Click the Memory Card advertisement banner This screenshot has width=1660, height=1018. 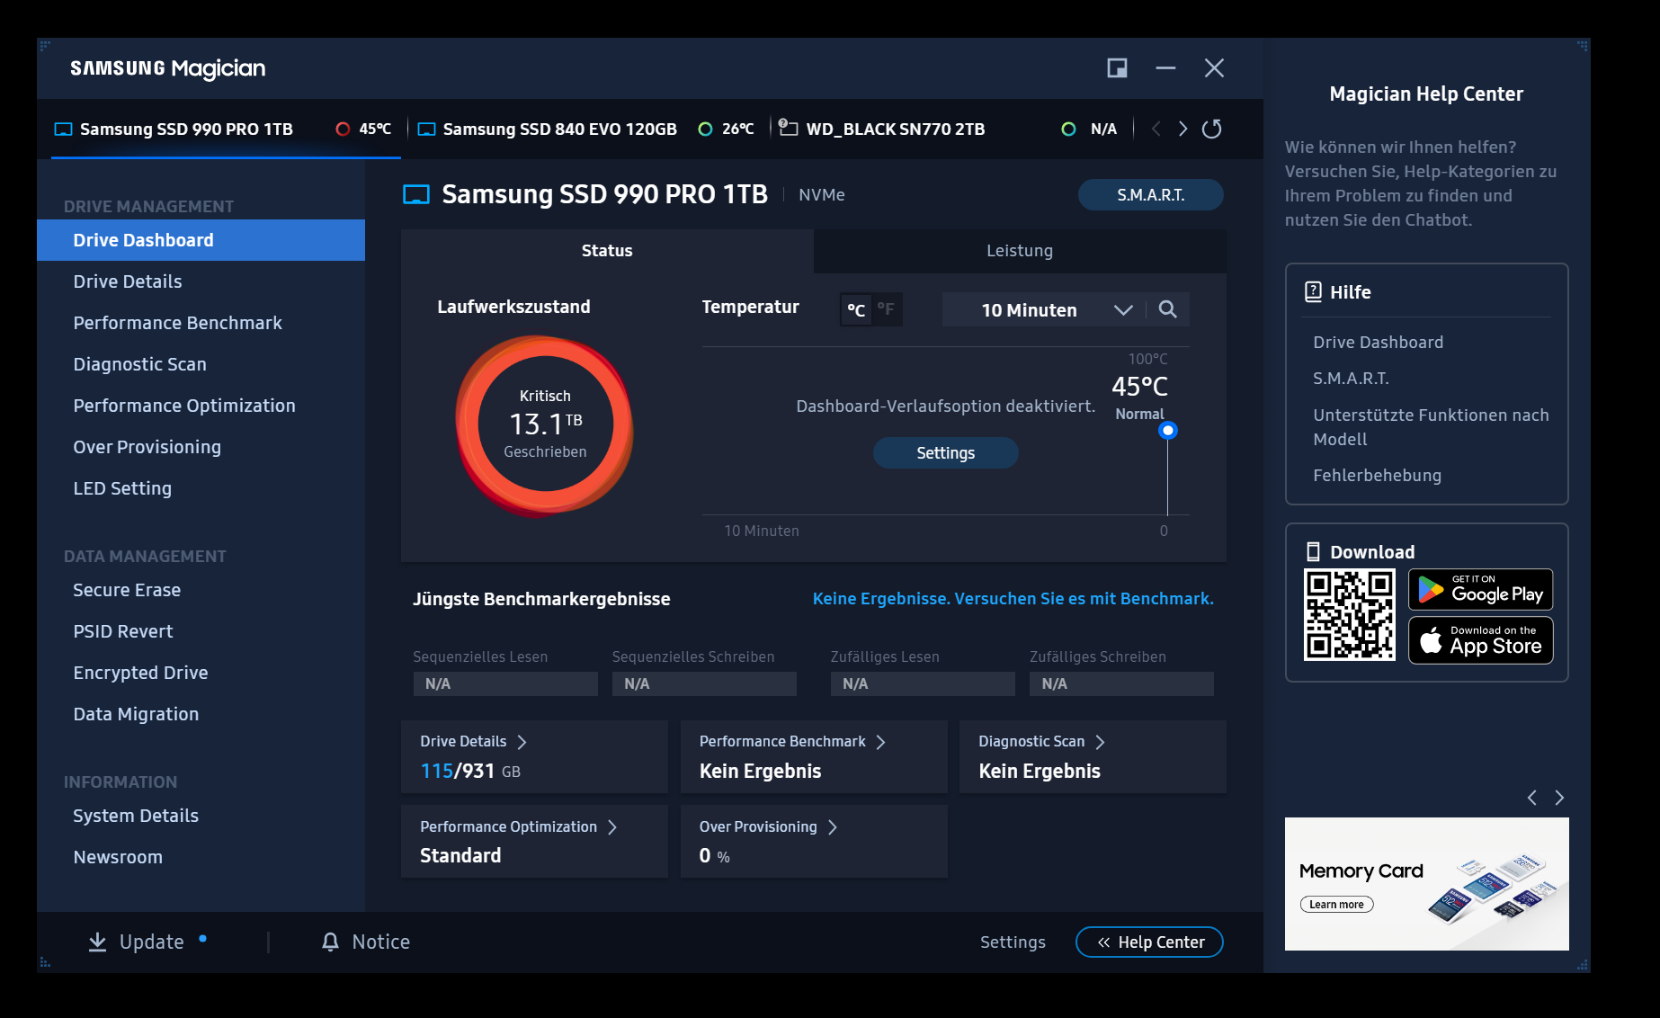point(1426,884)
